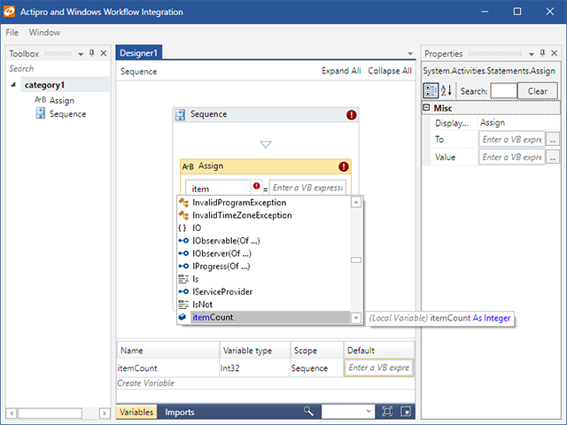Image resolution: width=567 pixels, height=425 pixels.
Task: Click the Sequence activity error icon
Action: (351, 115)
